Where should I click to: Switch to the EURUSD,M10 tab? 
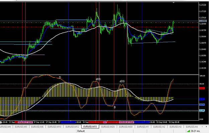55,127
